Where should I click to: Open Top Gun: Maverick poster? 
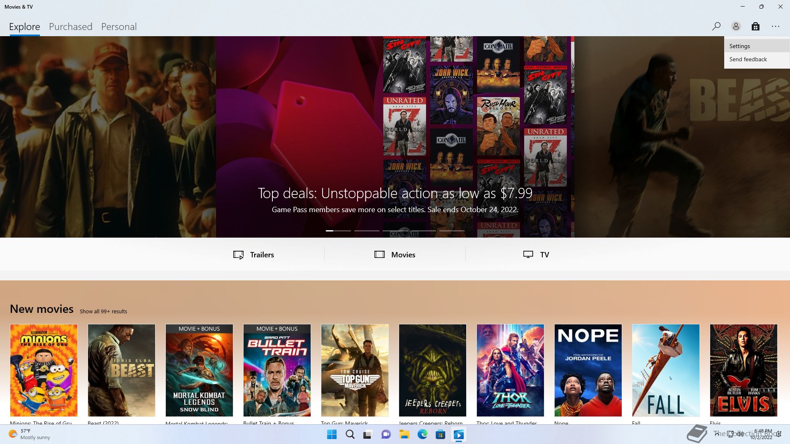[355, 370]
